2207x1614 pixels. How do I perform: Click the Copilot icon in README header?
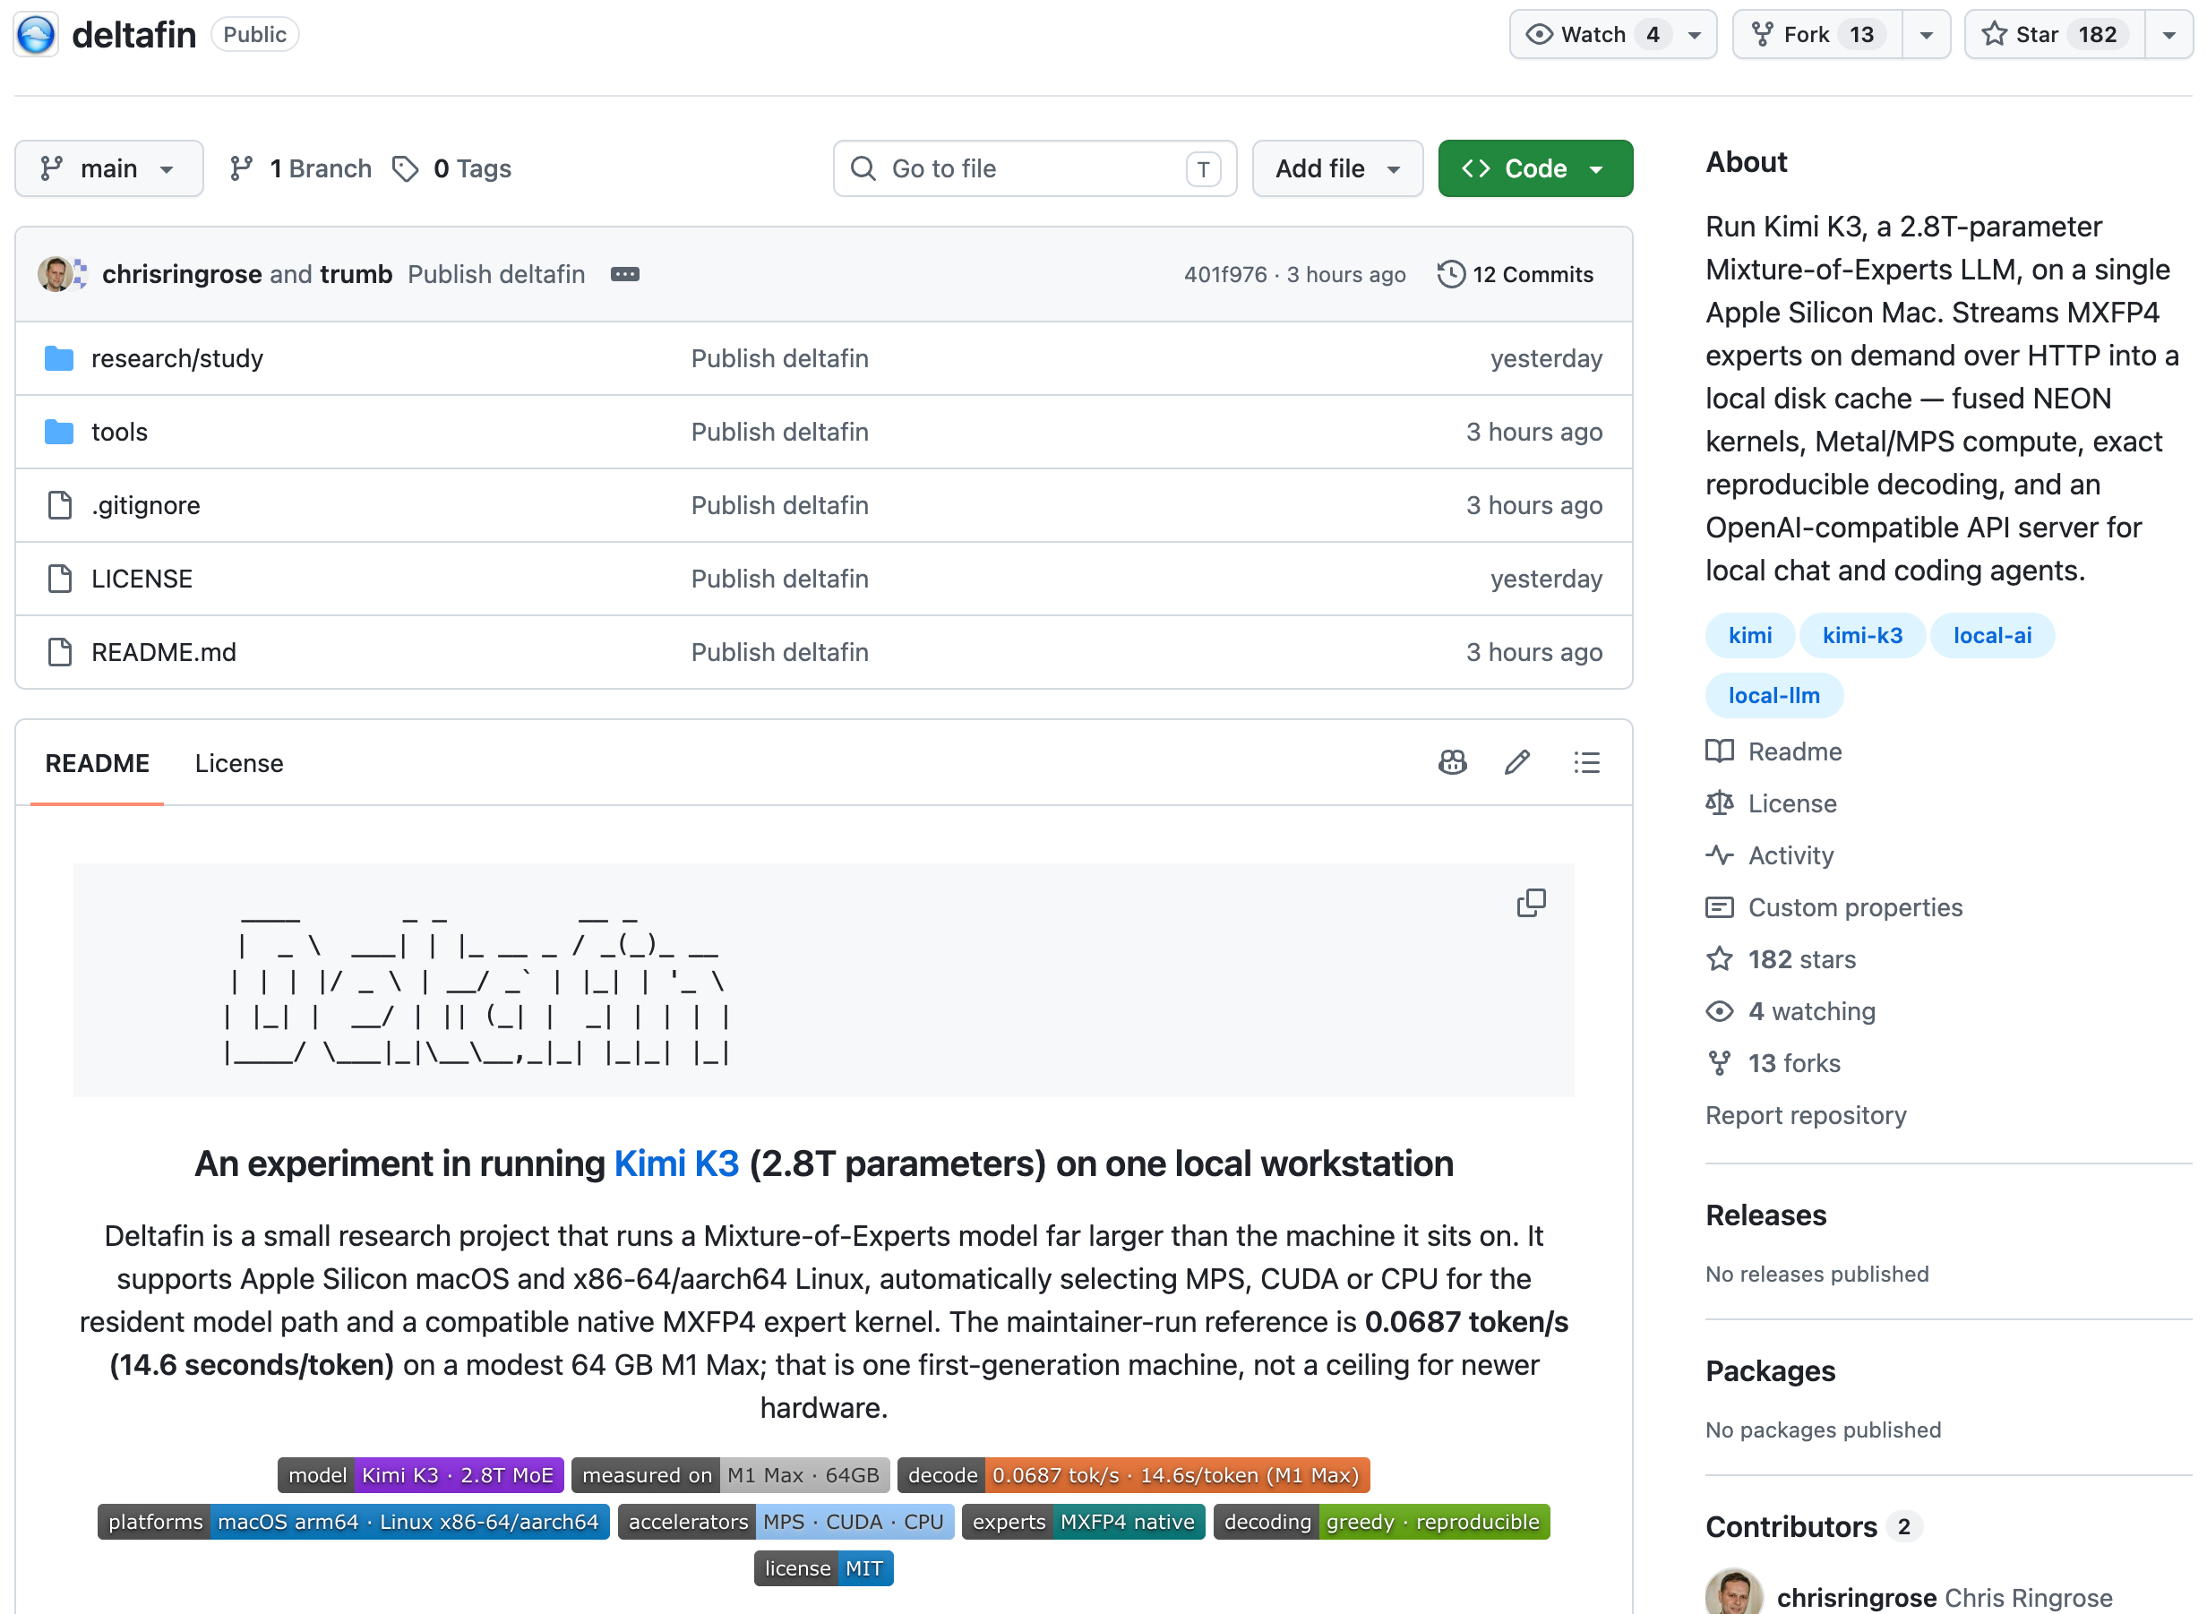(1452, 762)
